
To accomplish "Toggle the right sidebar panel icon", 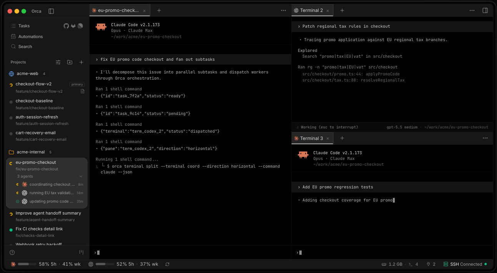I will [x=485, y=10].
